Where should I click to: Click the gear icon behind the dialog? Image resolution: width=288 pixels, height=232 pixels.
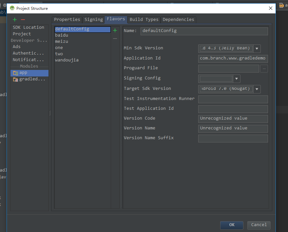(x=5, y=5)
